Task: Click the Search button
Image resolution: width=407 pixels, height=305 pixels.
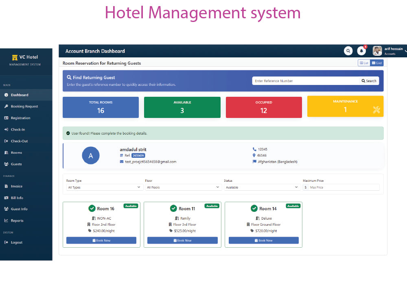Action: tap(369, 81)
